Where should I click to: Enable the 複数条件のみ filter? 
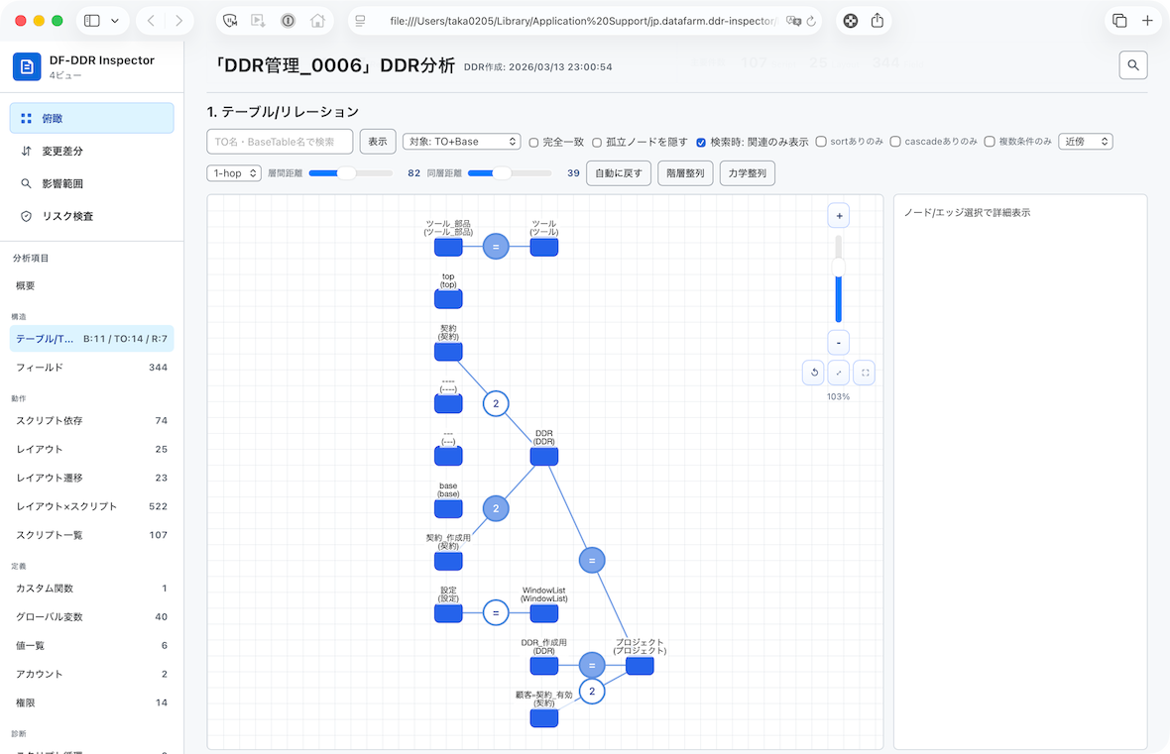point(990,141)
